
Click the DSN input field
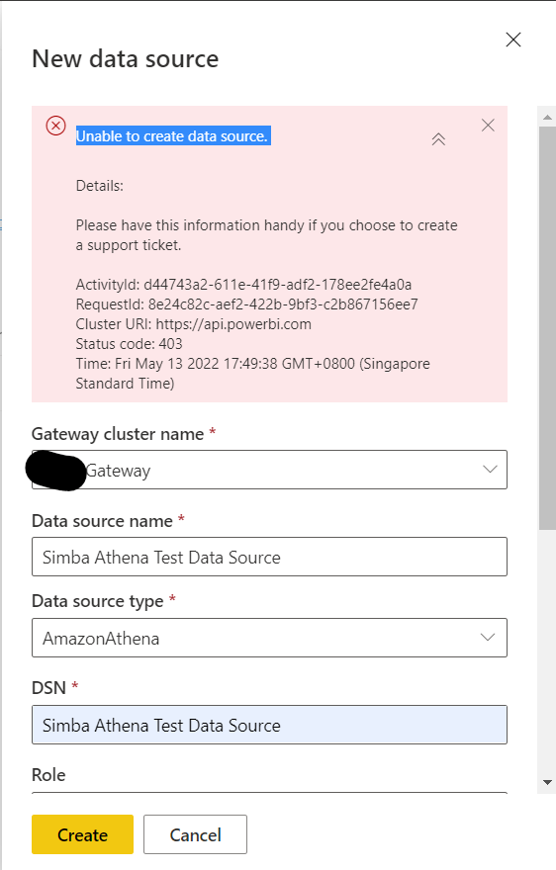point(269,725)
